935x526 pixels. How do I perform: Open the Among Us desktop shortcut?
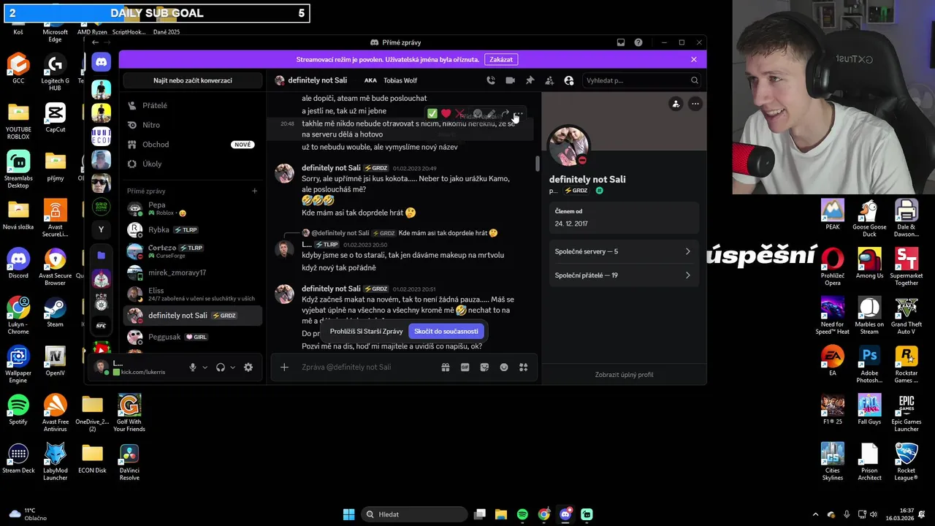click(869, 263)
